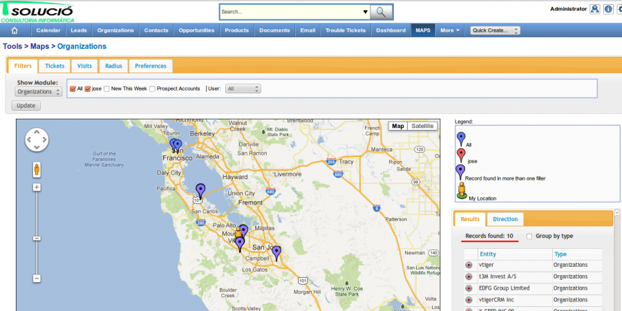Switch map to Satellite view
The image size is (622, 311).
(422, 126)
